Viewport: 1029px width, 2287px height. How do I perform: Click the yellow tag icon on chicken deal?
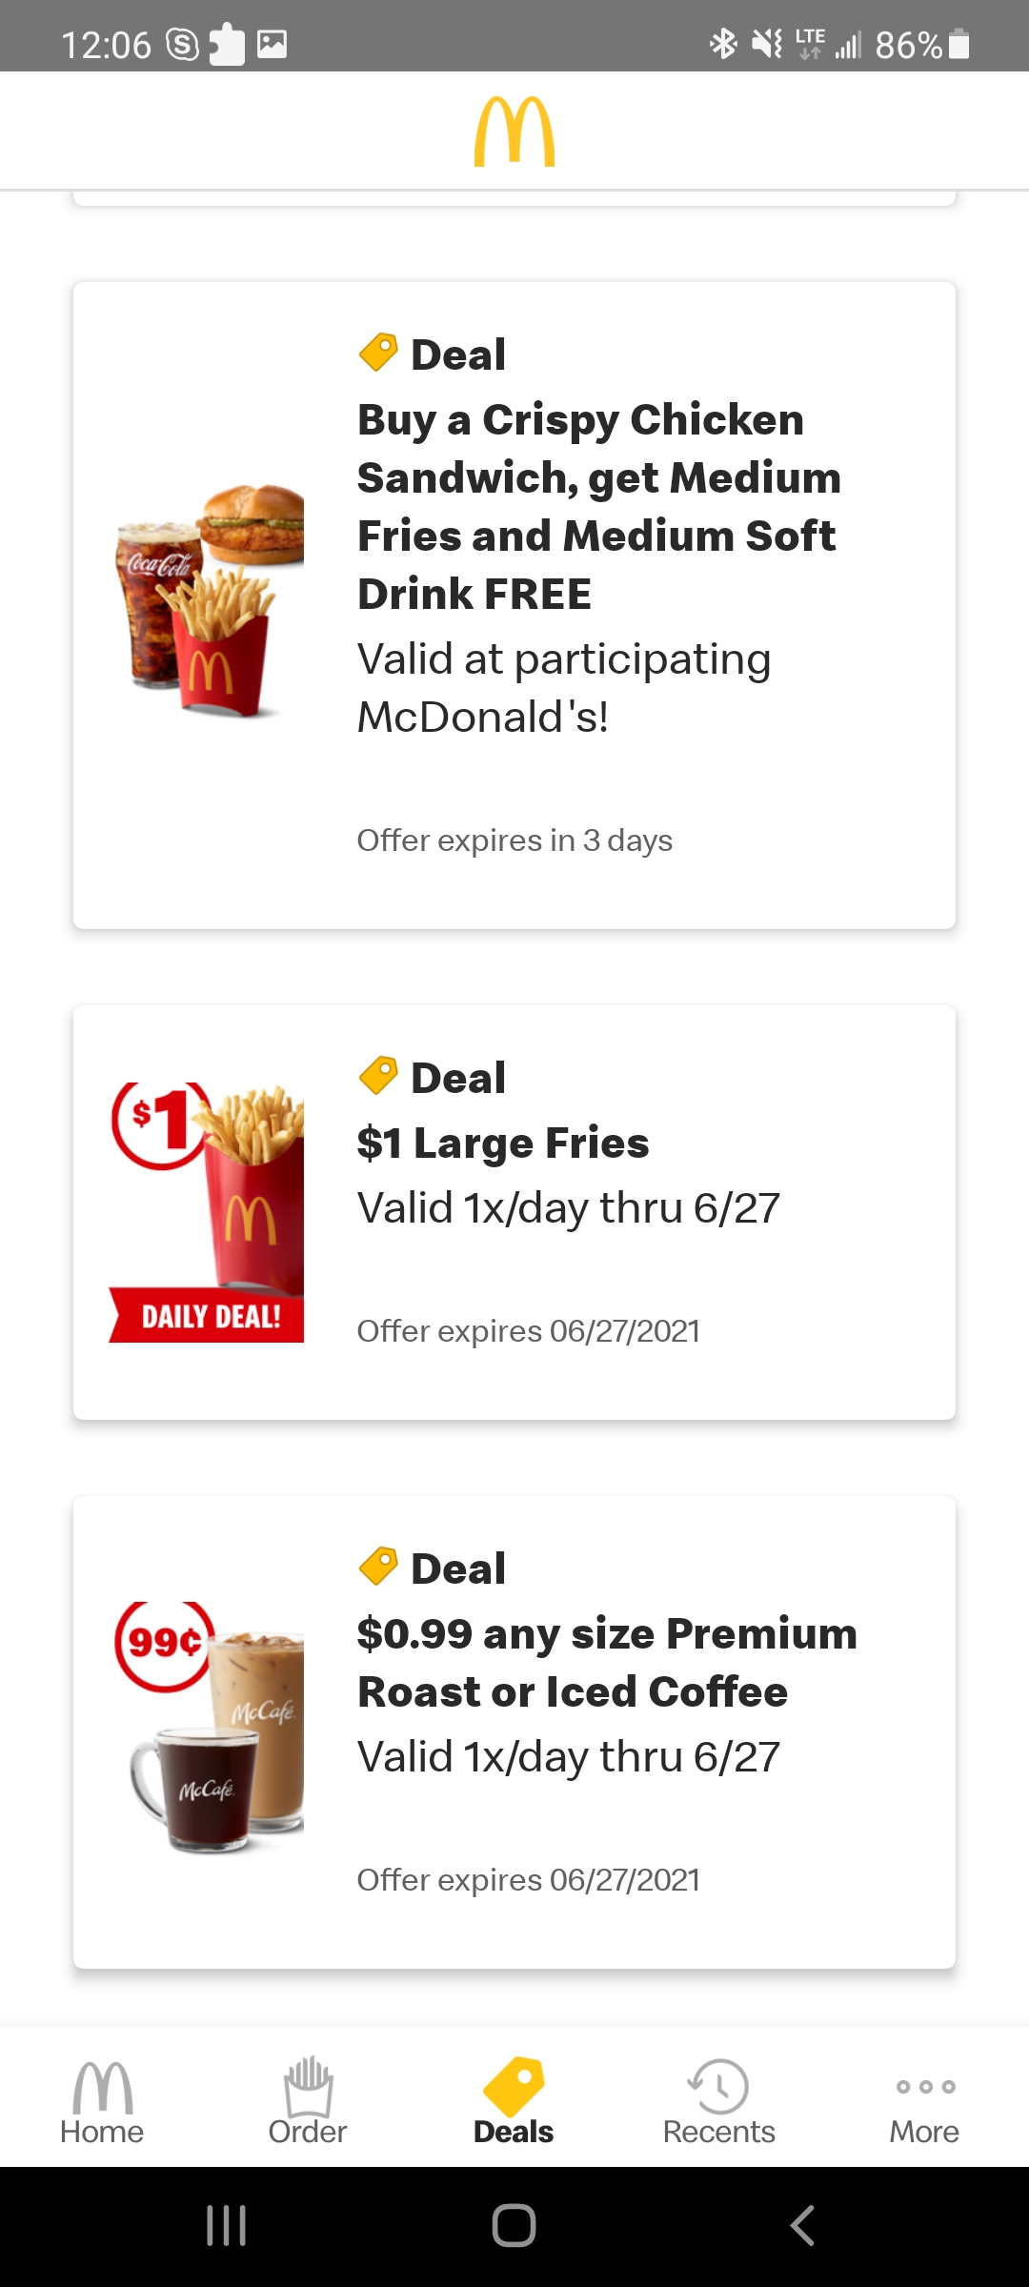tap(378, 353)
